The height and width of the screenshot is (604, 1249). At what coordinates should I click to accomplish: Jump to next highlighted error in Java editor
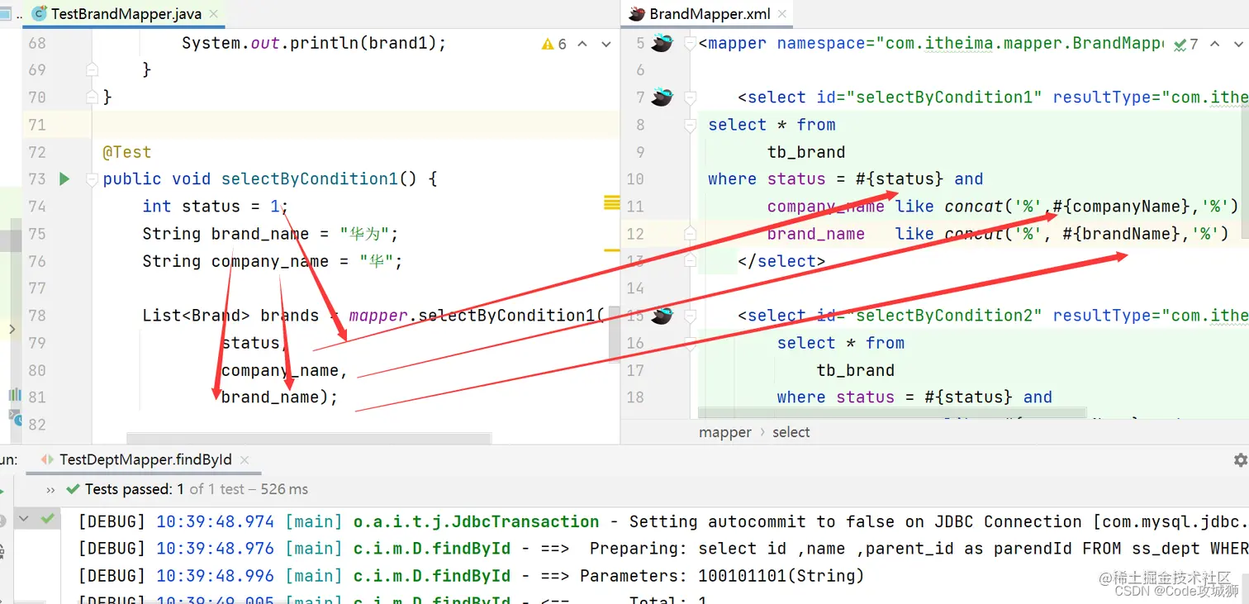pyautogui.click(x=606, y=44)
